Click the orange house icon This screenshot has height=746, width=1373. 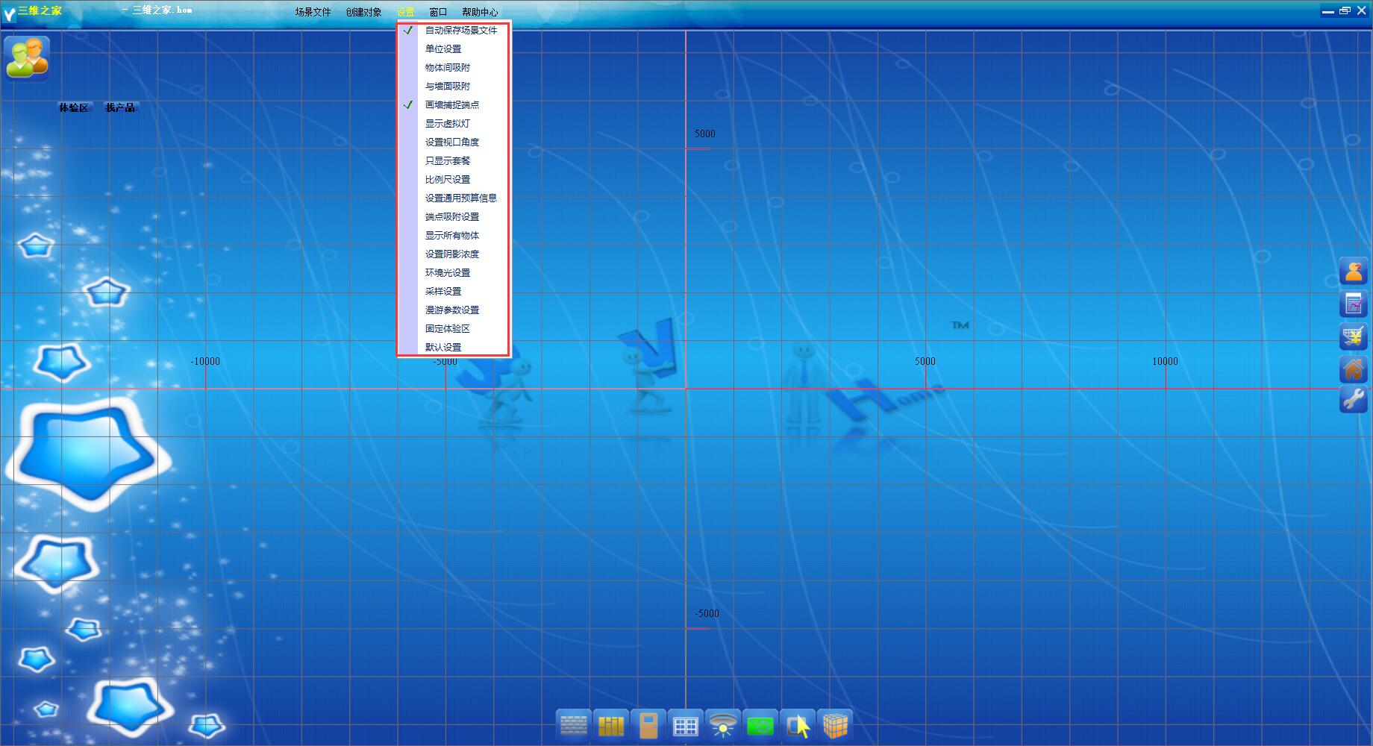1353,369
